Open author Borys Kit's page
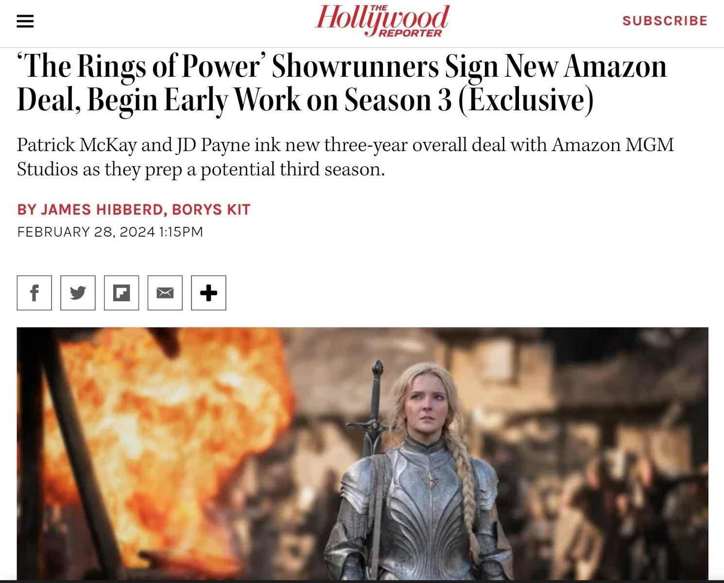 click(211, 209)
